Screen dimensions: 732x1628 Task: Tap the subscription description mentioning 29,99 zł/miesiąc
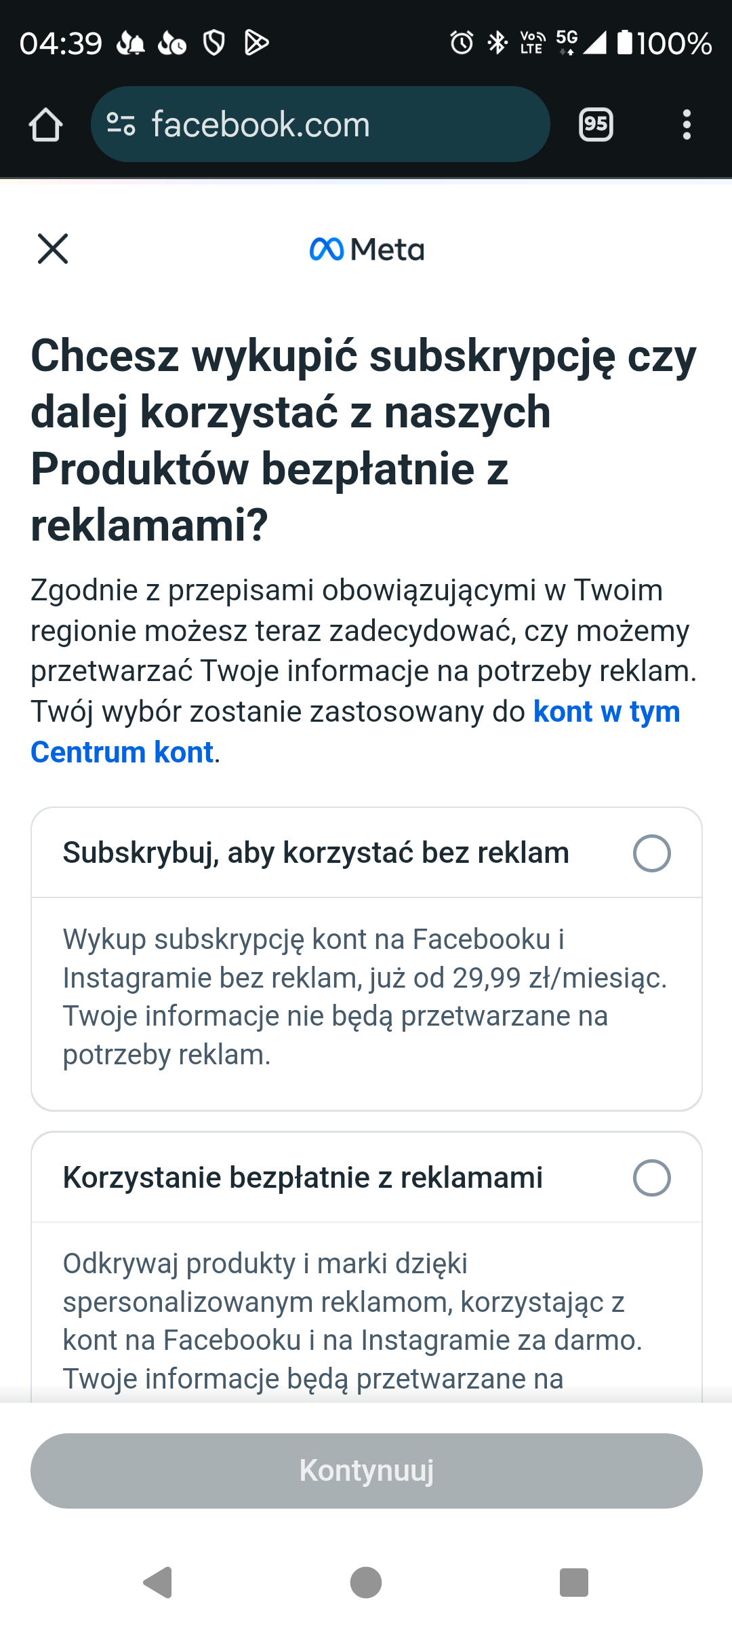[366, 996]
